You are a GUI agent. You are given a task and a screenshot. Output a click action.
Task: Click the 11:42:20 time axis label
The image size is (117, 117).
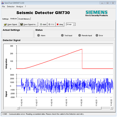click(x=81, y=103)
